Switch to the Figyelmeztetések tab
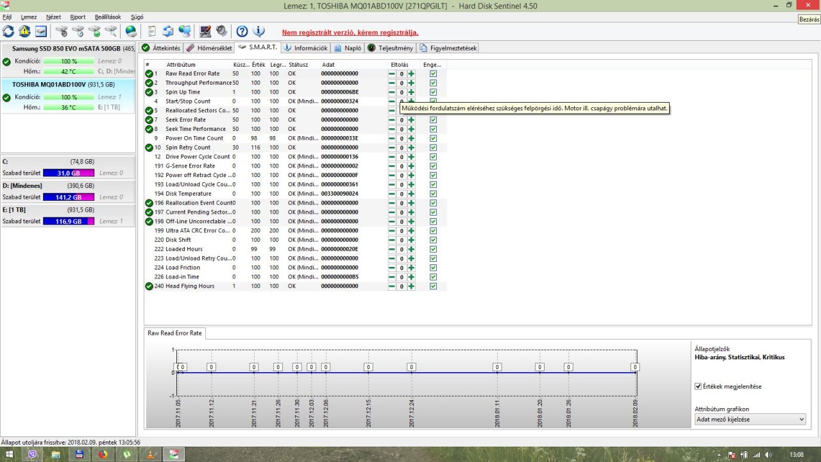Screen dimensions: 821x462 tap(448, 48)
